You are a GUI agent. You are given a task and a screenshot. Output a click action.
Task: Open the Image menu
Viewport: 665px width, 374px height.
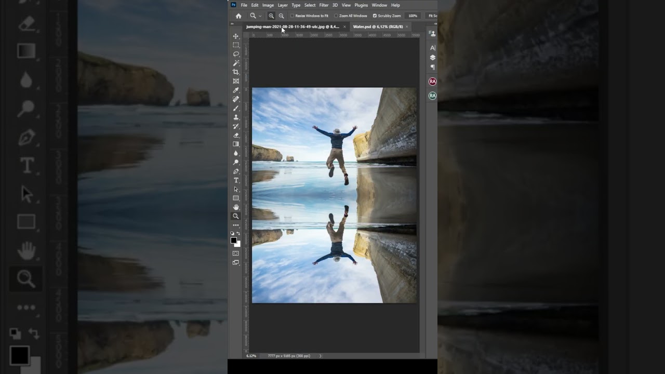[x=268, y=5]
